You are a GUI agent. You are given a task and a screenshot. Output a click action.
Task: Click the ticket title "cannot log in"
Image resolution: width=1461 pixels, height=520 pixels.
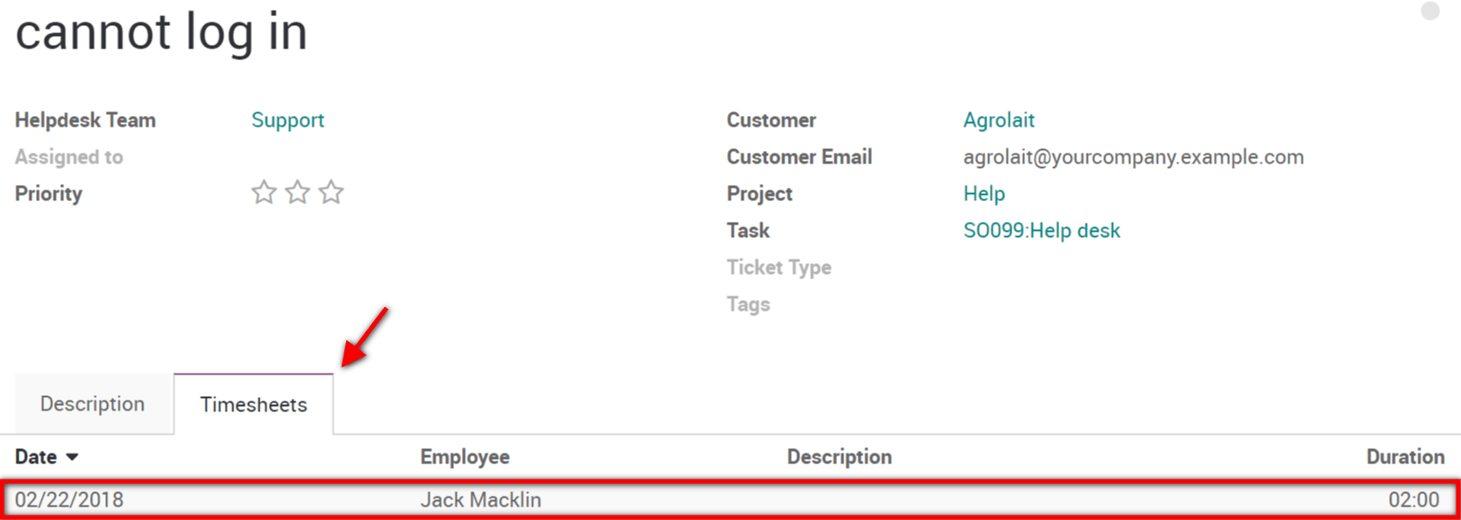162,32
